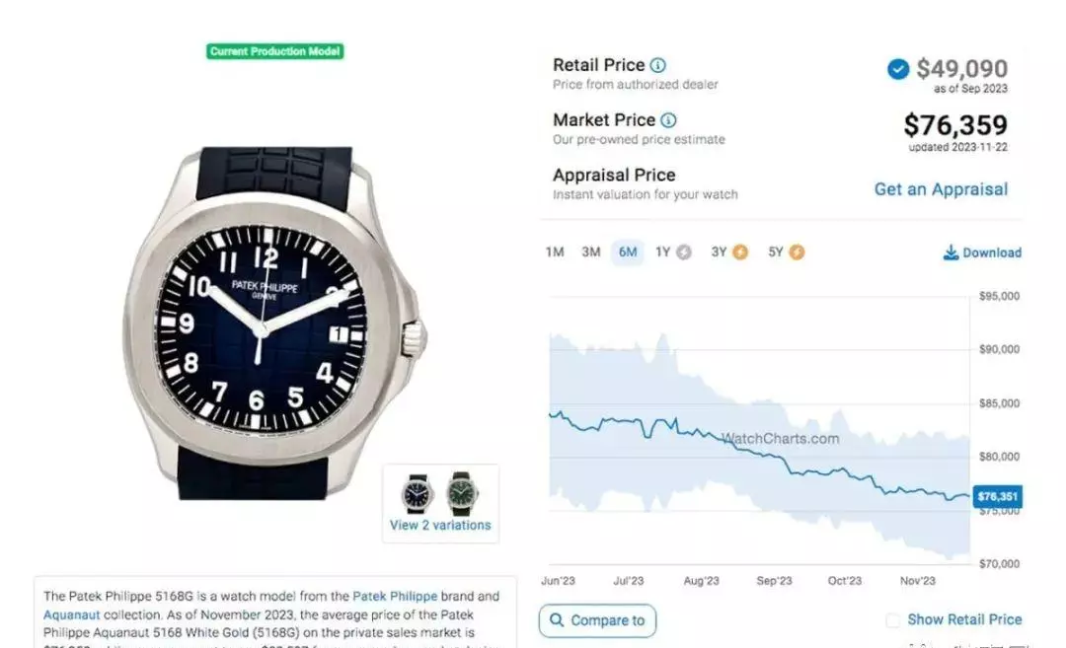The height and width of the screenshot is (648, 1066).
Task: Switch the chart to the 3M range
Action: pyautogui.click(x=591, y=252)
